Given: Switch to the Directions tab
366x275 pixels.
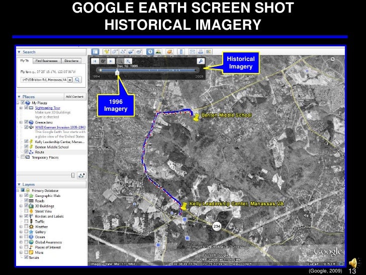Looking at the screenshot, I should point(71,61).
